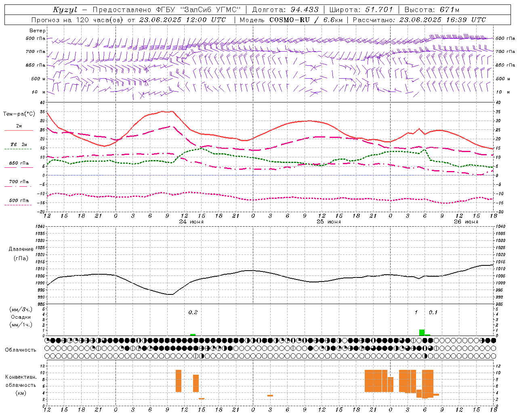517x413 pixels.
Task: Click the 'Рассчитано: 23.06.2025 16:39 UTC' timestamp
Action: tap(419, 20)
